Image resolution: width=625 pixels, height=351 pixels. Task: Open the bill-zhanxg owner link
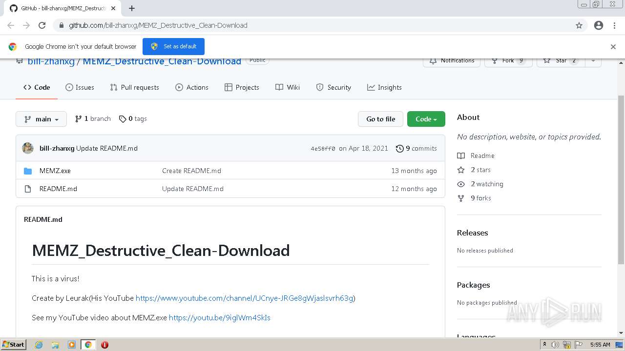click(51, 61)
